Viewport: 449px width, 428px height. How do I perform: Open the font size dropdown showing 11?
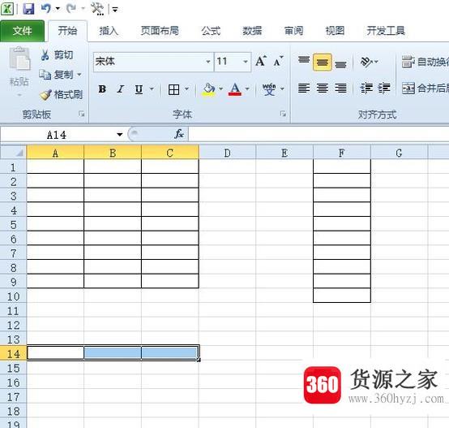pos(245,62)
